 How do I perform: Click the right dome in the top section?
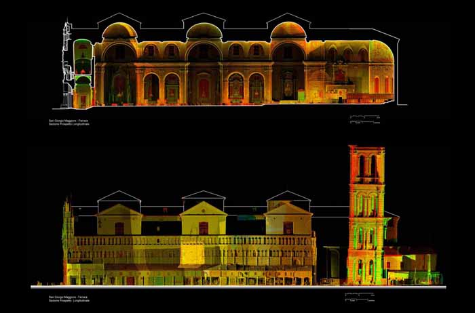(x=288, y=30)
